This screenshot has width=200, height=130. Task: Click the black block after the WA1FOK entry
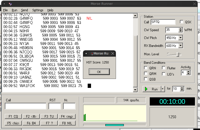click(89, 86)
